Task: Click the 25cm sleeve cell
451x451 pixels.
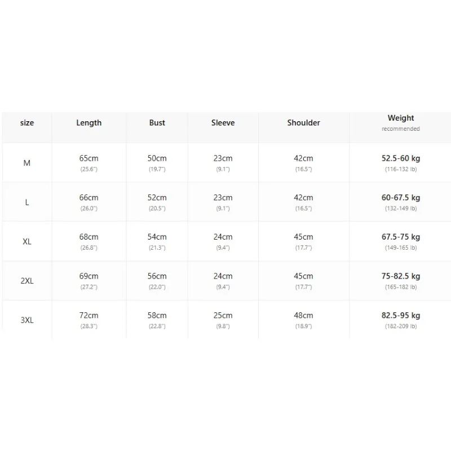Action: tap(223, 320)
